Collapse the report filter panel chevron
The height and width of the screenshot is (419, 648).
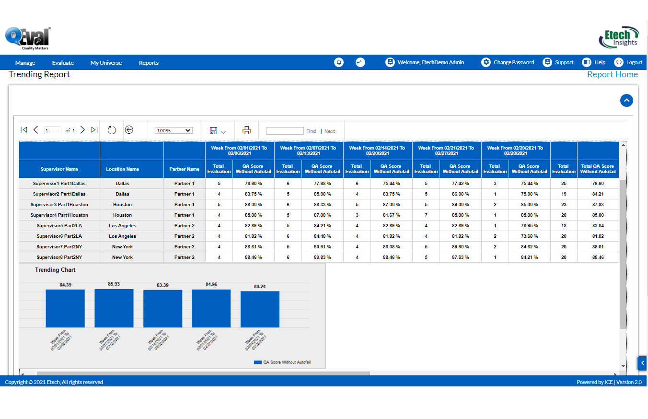(x=626, y=101)
